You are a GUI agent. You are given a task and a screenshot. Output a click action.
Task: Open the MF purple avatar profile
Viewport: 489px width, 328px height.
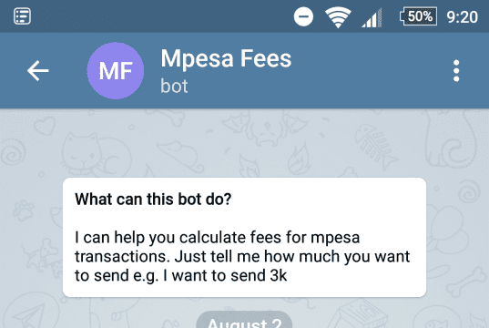116,71
